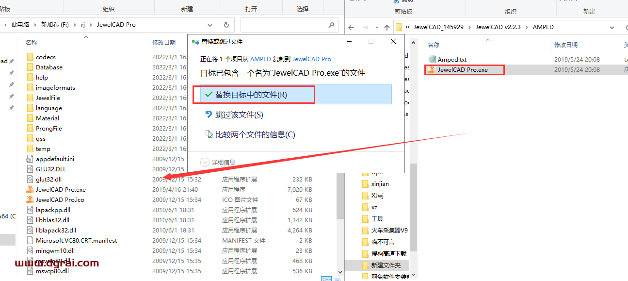This screenshot has height=281, width=628.
Task: Click the codecs folder icon
Action: click(x=30, y=57)
